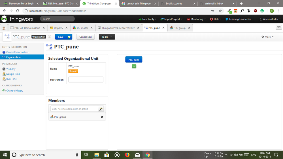
Task: Reload the browser page
Action: pos(18,11)
